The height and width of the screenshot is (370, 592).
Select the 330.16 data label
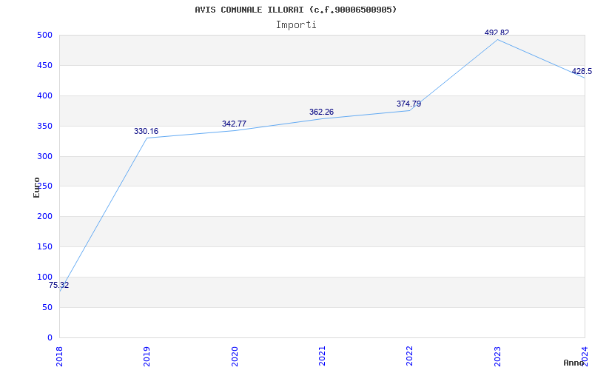point(146,132)
